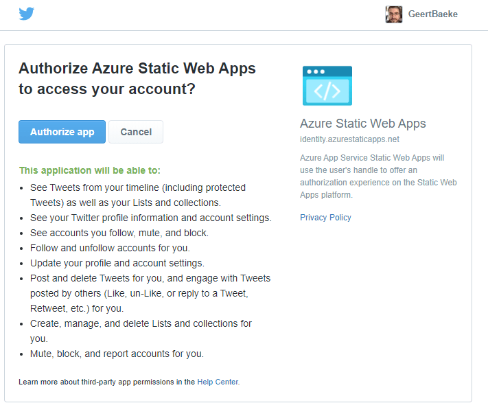Open the Help Center link

coord(218,382)
